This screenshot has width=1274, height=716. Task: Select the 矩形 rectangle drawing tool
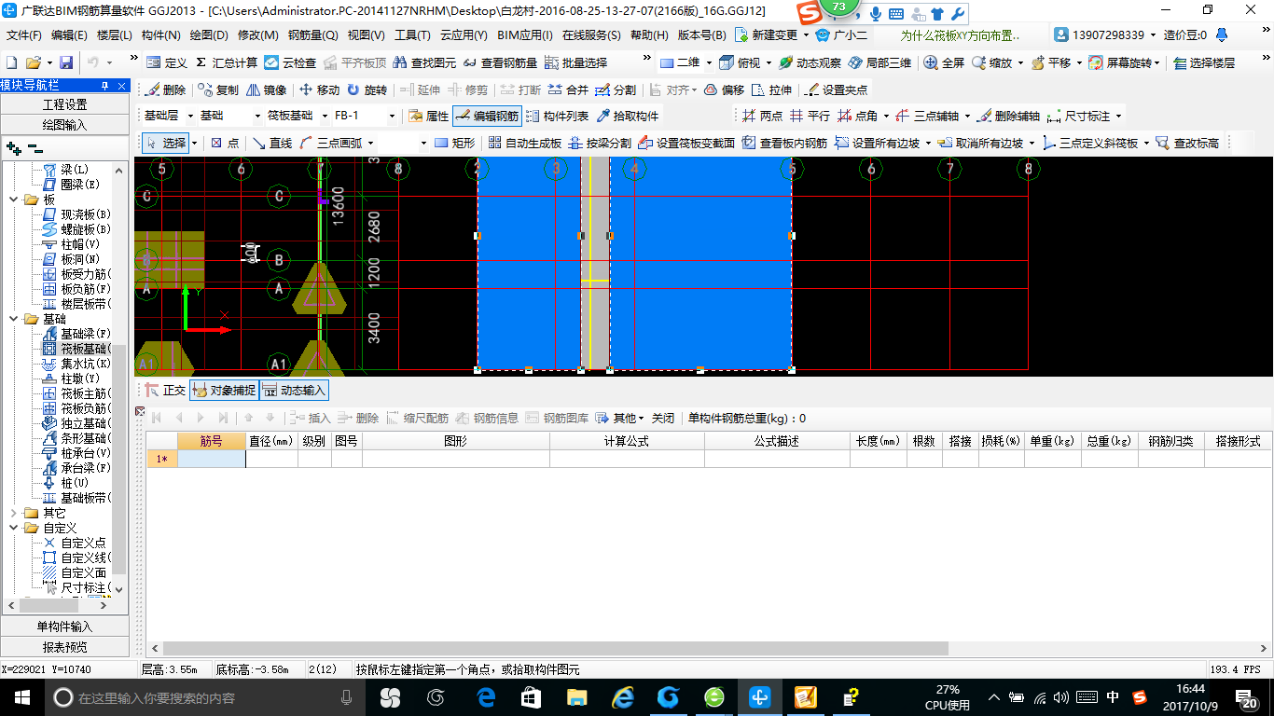(454, 143)
